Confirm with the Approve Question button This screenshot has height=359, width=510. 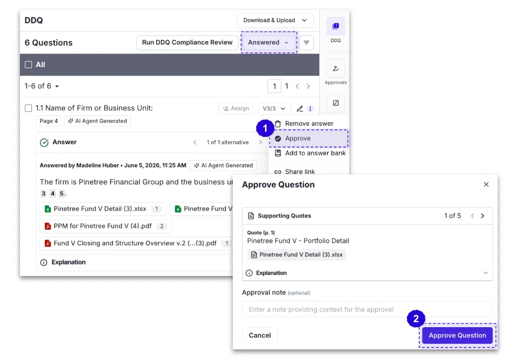coord(457,335)
